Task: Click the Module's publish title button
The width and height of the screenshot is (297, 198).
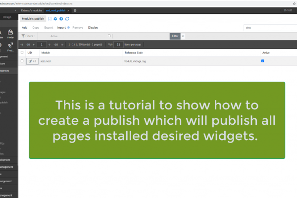Action: coord(33,19)
